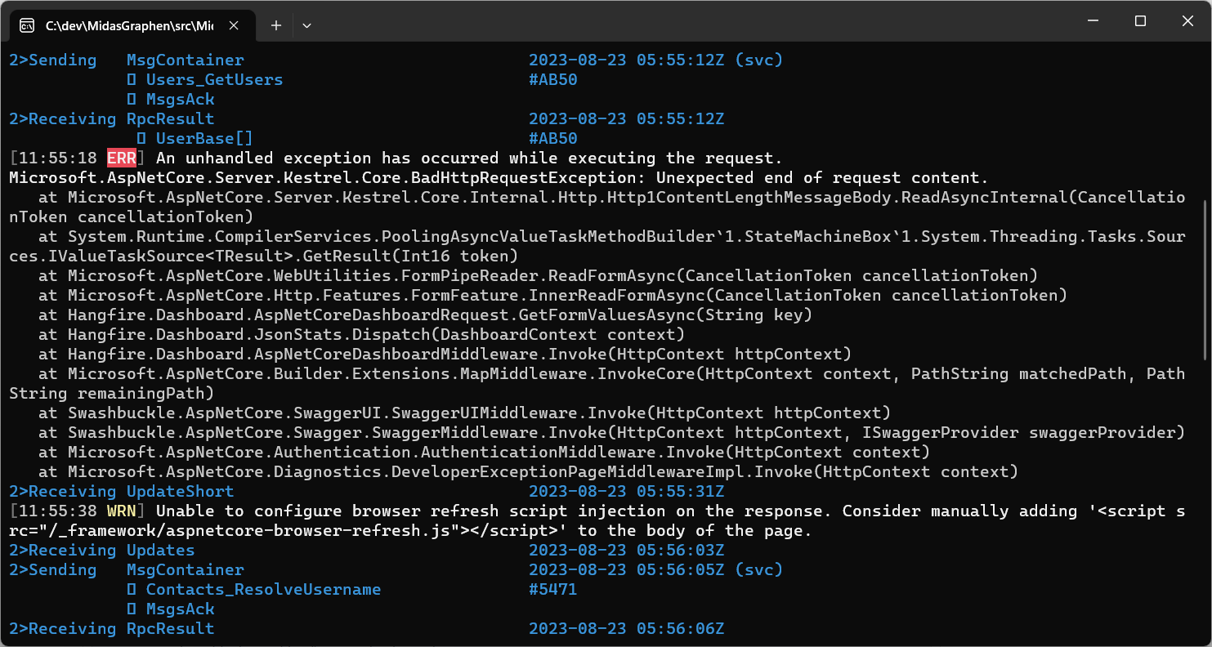1212x647 pixels.
Task: Open the tab dropdown chevron menu
Action: click(306, 25)
